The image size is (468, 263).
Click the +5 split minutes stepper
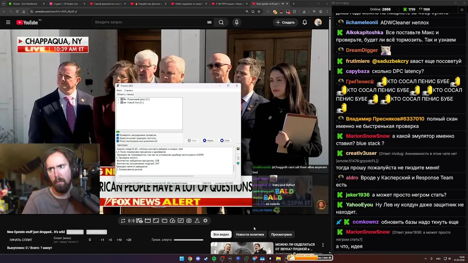click(x=110, y=240)
